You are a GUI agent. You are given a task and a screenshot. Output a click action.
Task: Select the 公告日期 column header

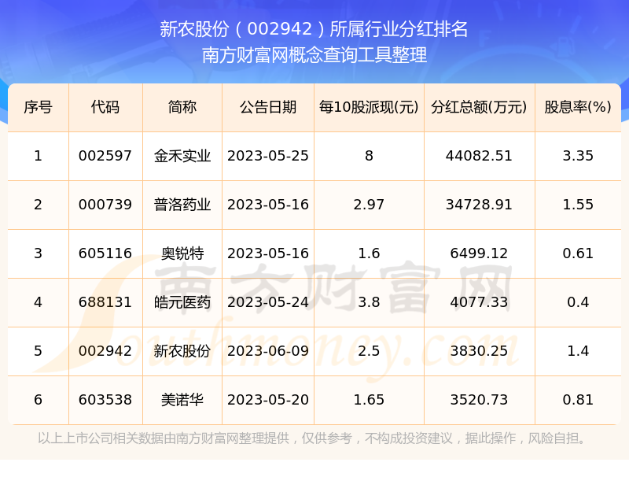[268, 107]
